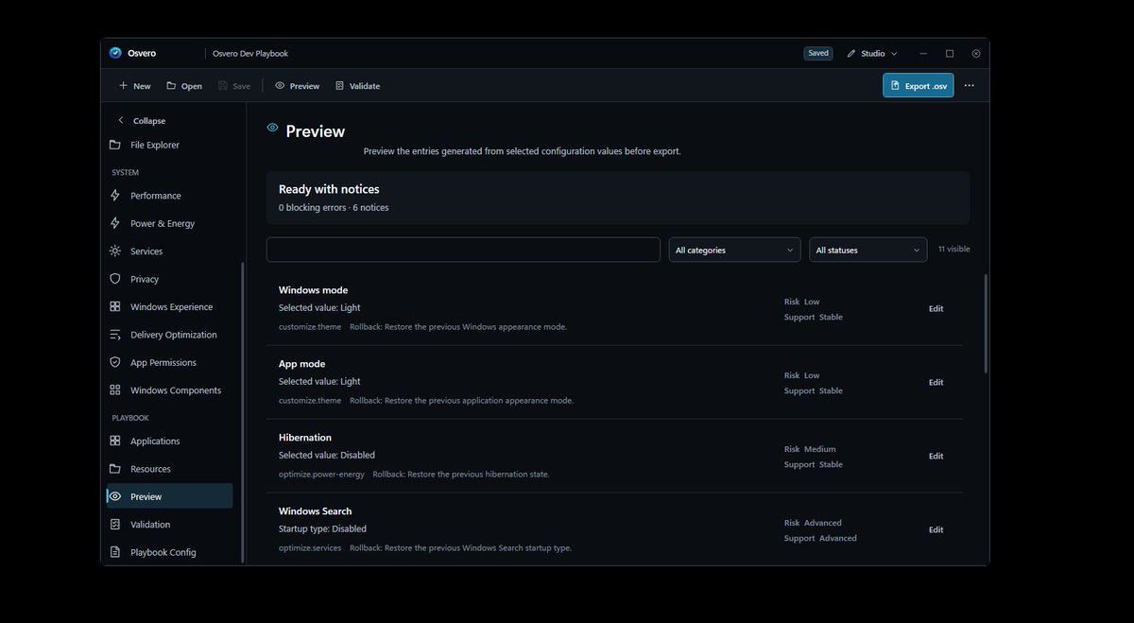Click the Preview eye icon in toolbar
The width and height of the screenshot is (1134, 623).
tap(280, 86)
